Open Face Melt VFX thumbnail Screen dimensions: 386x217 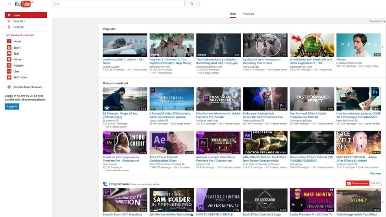pyautogui.click(x=359, y=143)
